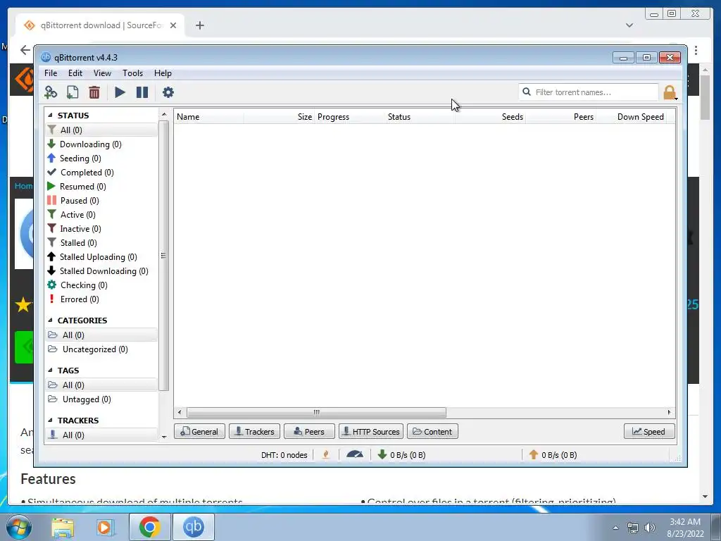Select All (0) under Trackers

click(x=101, y=435)
